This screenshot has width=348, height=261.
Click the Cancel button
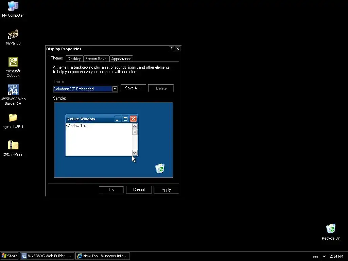[139, 190]
